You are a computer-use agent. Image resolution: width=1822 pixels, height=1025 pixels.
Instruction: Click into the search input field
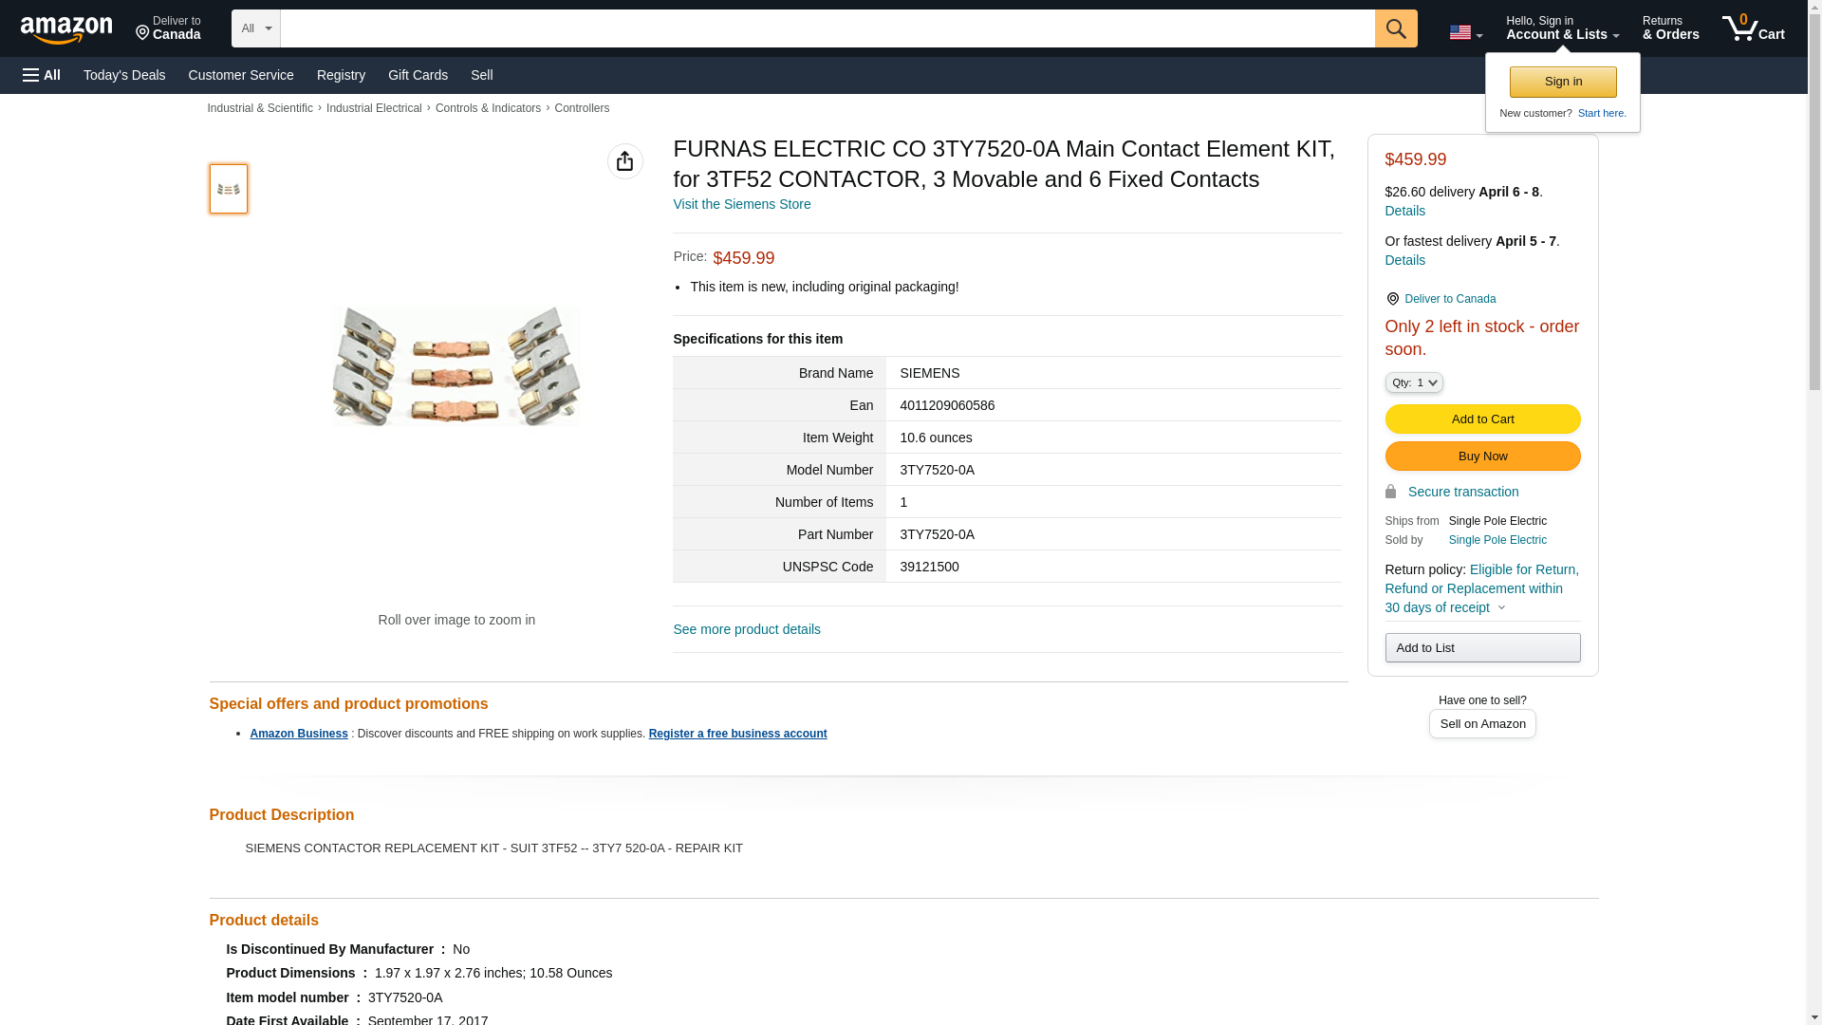pos(827,28)
